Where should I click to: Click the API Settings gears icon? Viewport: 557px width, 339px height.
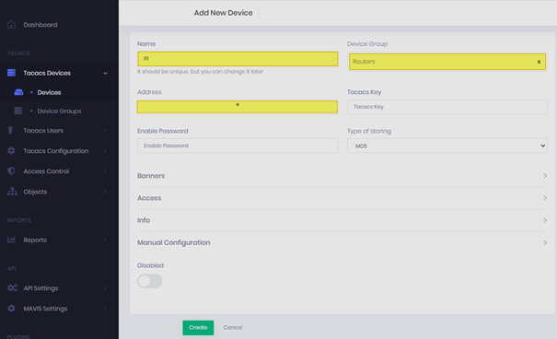[x=12, y=287]
